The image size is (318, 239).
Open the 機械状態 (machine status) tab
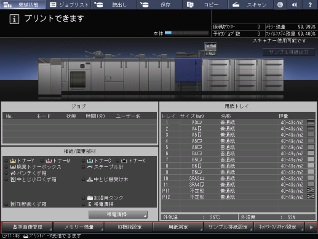[23, 4]
